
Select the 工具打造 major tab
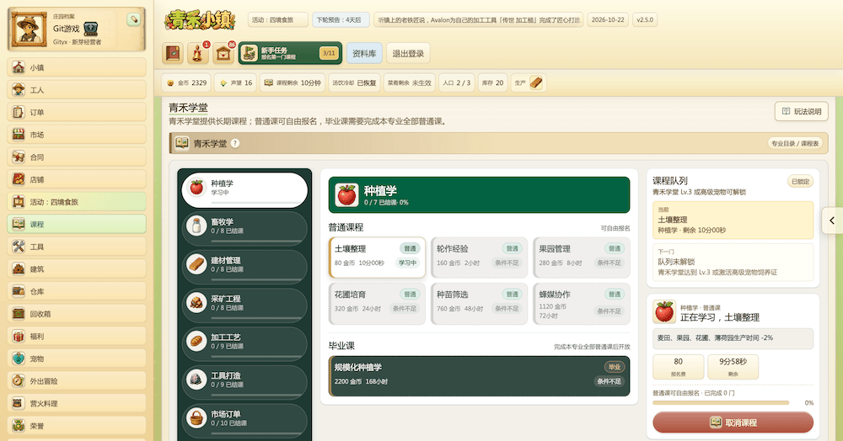point(244,381)
